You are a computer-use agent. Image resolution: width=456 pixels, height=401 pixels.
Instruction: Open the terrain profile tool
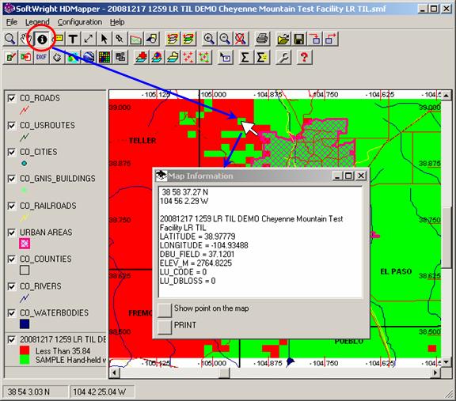136,39
